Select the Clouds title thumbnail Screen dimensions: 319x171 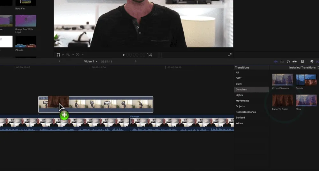tap(26, 42)
